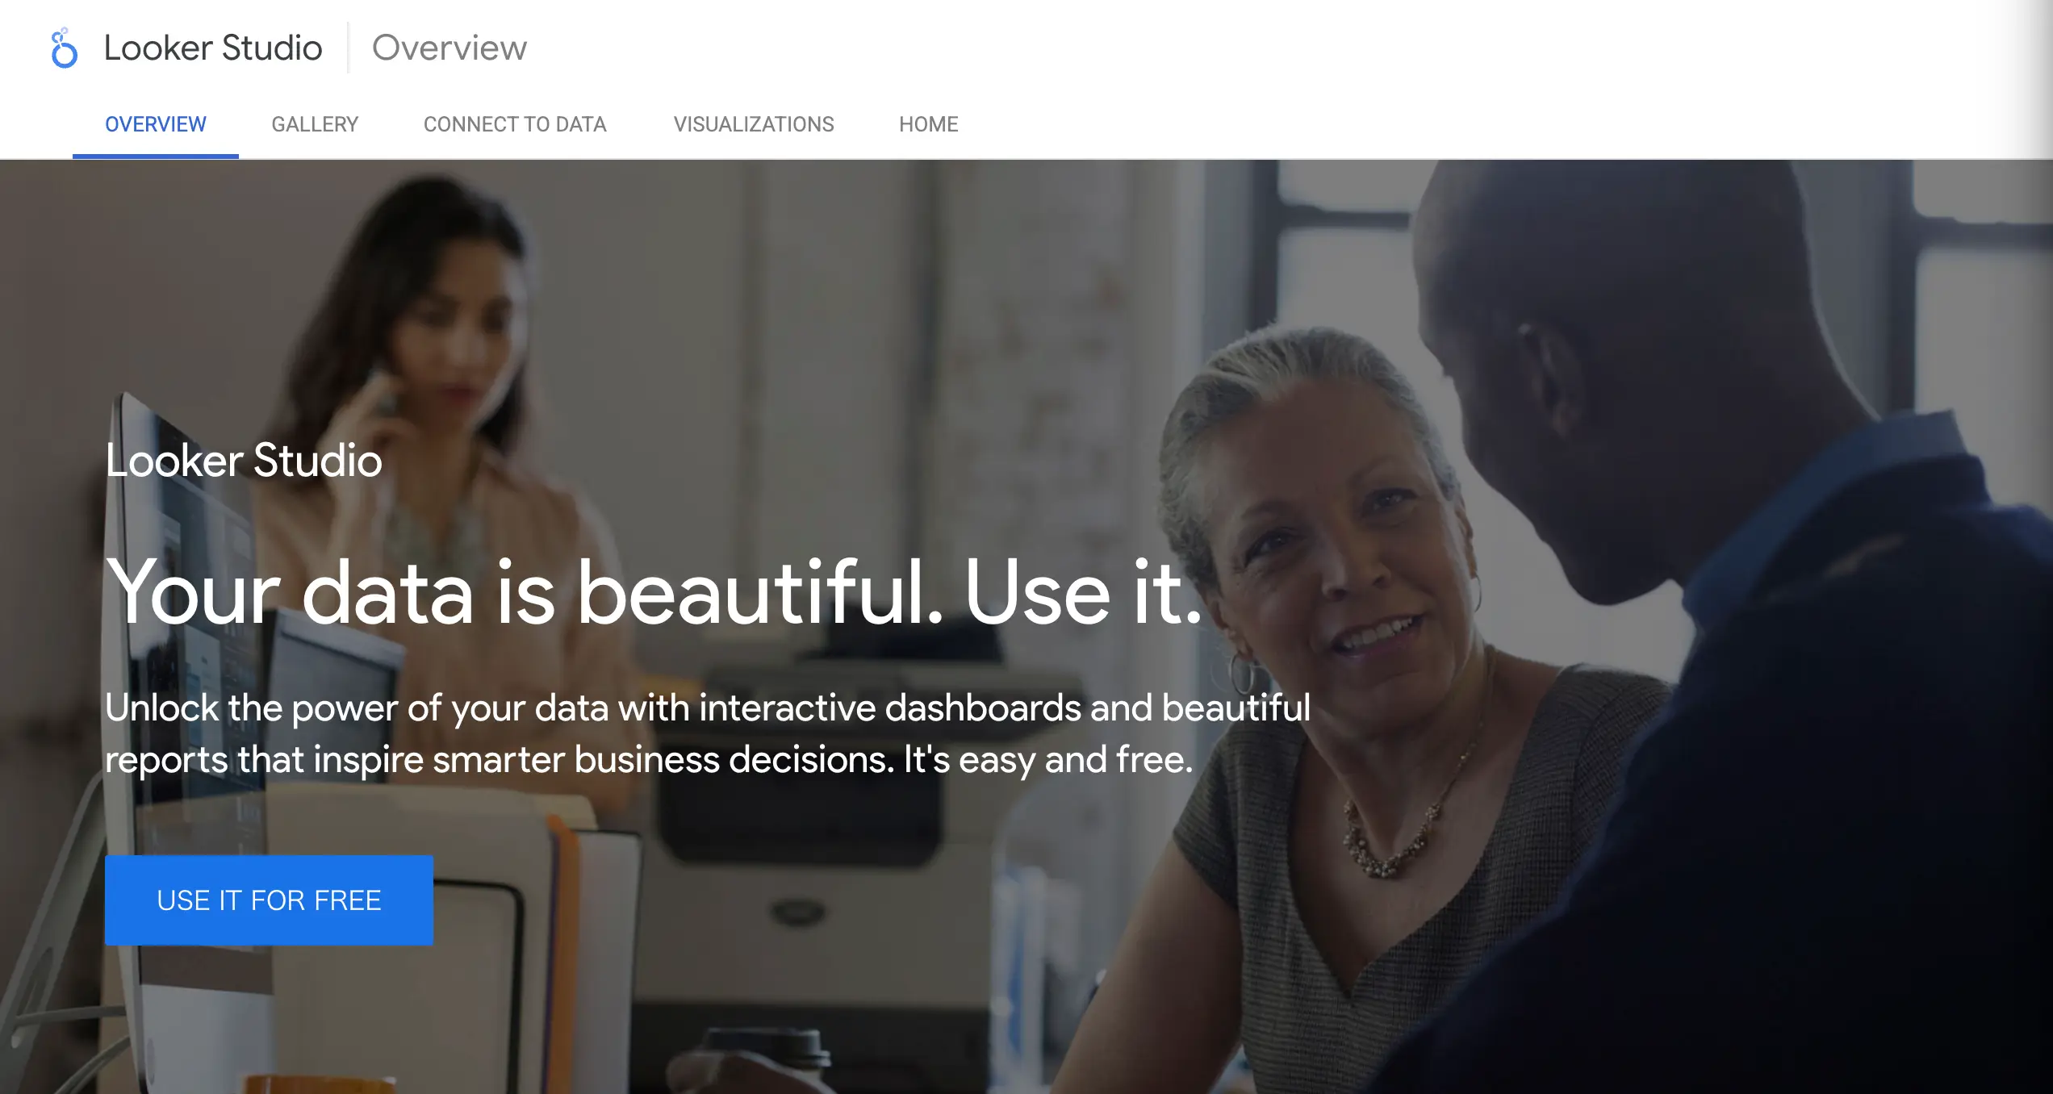
Task: Open the VISUALIZATIONS tab
Action: point(754,124)
